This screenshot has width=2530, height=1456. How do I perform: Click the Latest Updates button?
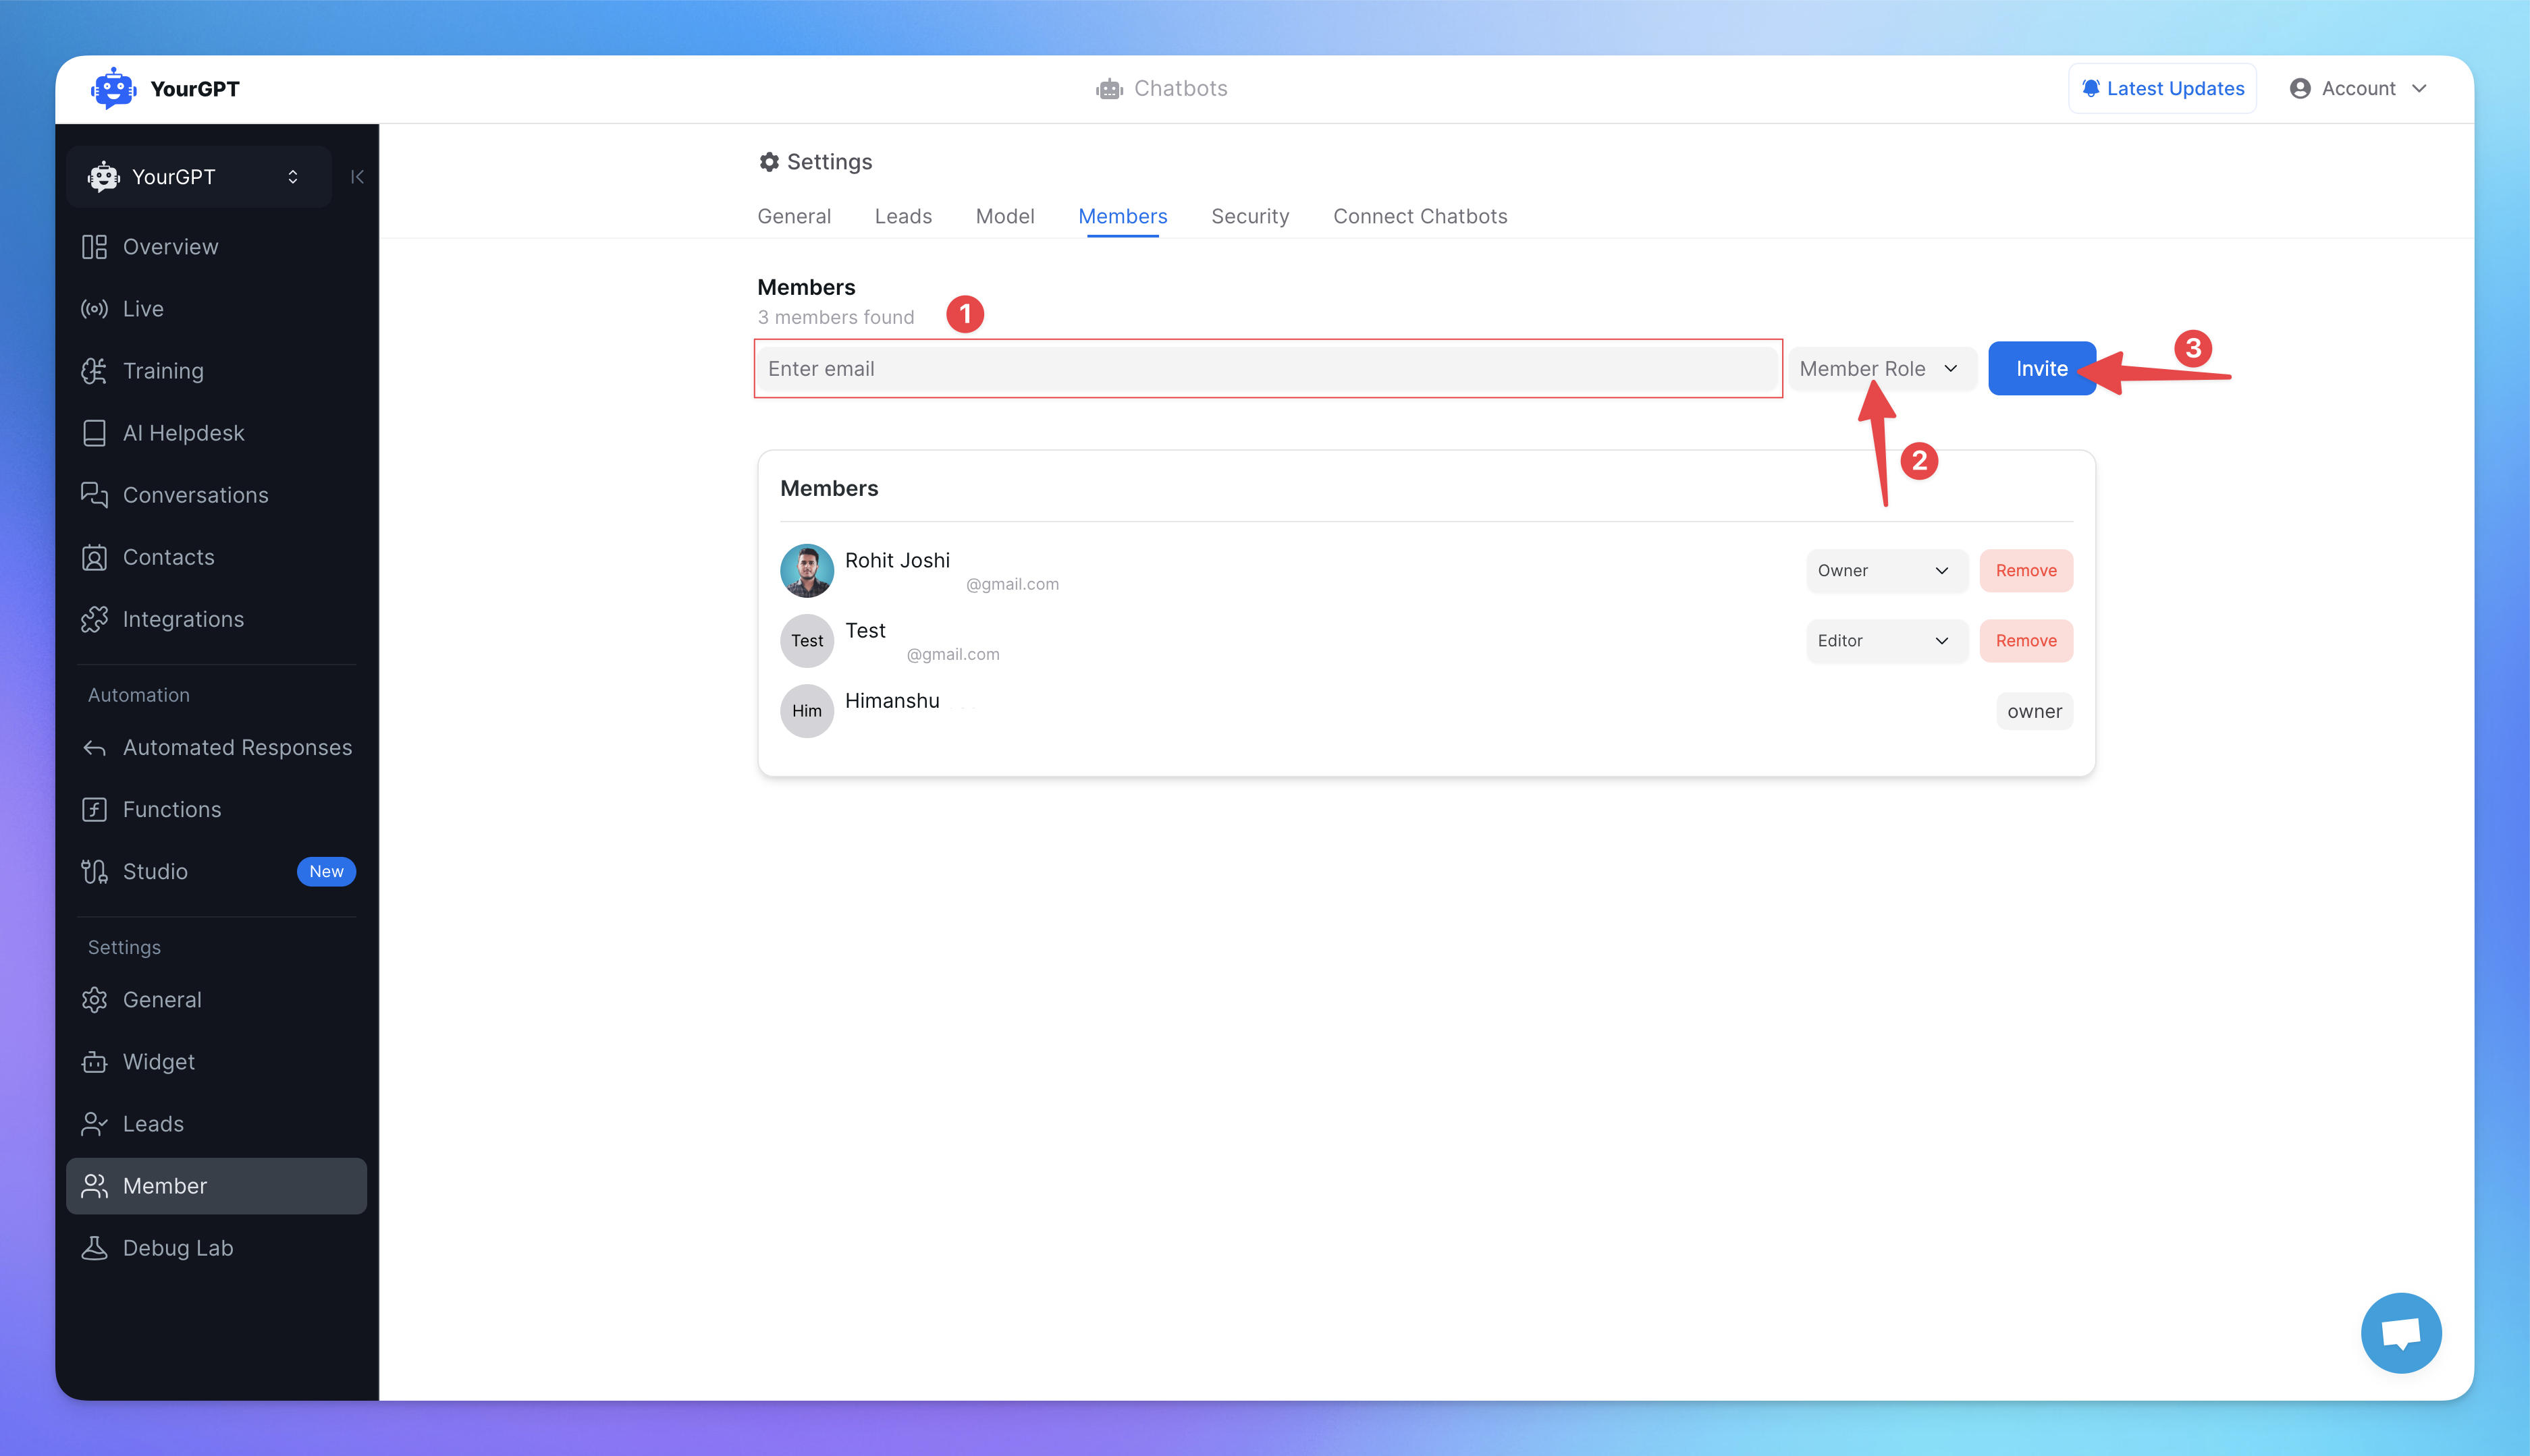tap(2162, 88)
